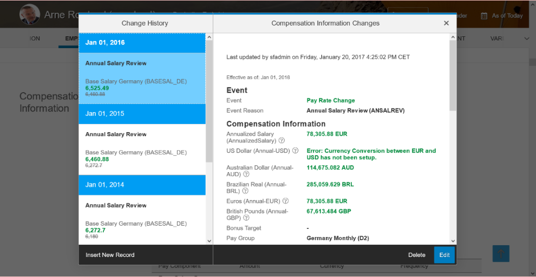Click the currency conversion error message

[x=371, y=154]
